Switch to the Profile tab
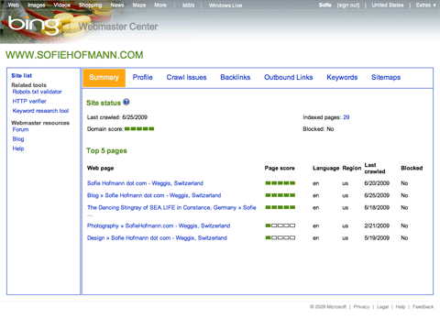 click(x=143, y=77)
